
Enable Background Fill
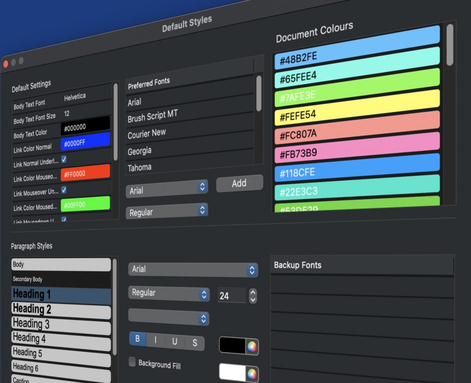(x=132, y=362)
